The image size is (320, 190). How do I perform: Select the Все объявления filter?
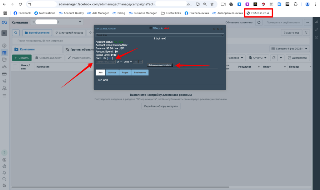coord(37,32)
